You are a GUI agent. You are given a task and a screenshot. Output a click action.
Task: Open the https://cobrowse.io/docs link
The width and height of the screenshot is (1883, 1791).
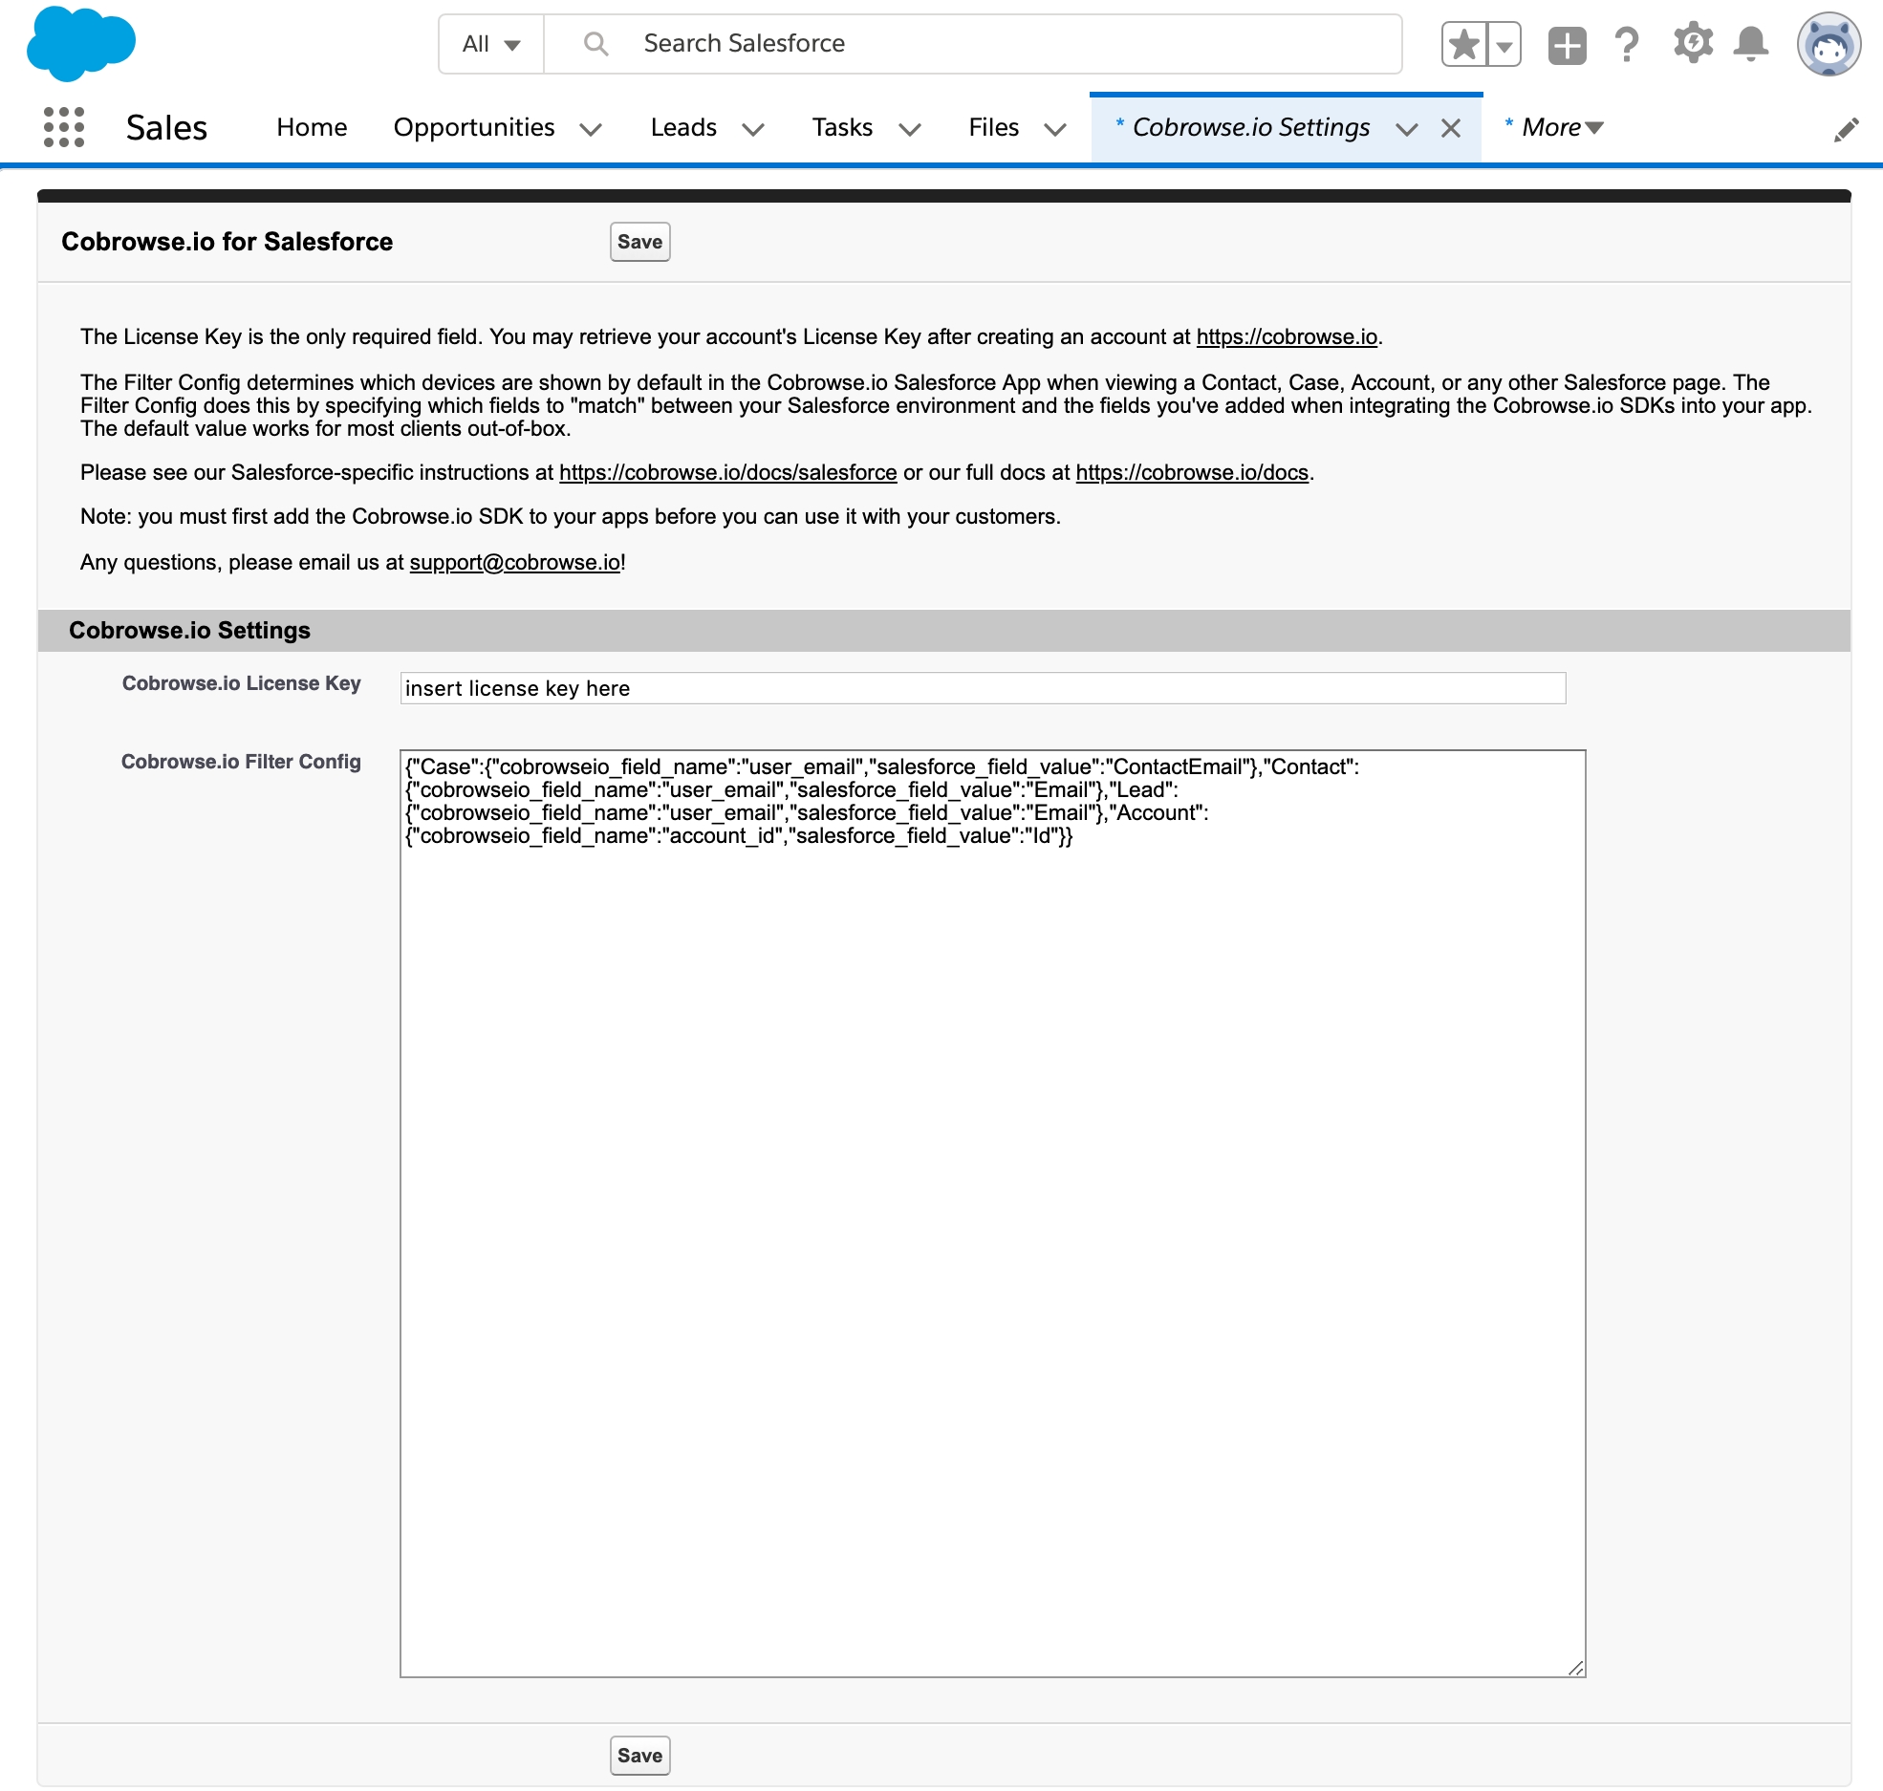(1192, 472)
